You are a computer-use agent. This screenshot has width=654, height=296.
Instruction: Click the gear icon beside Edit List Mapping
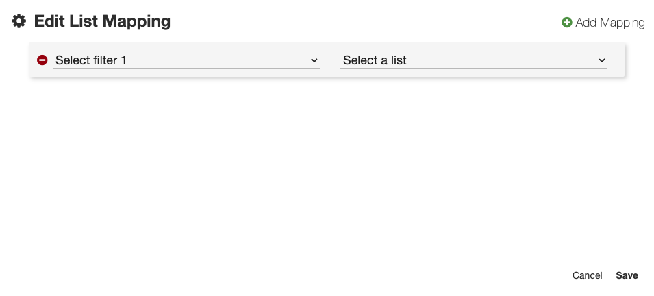[19, 22]
